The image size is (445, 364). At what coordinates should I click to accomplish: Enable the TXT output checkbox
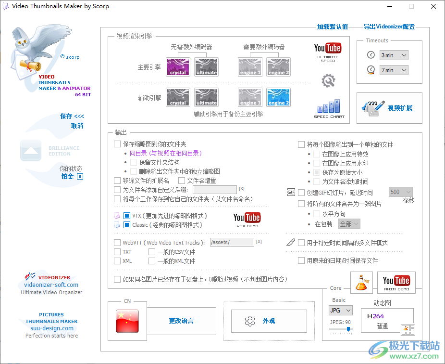(x=117, y=252)
